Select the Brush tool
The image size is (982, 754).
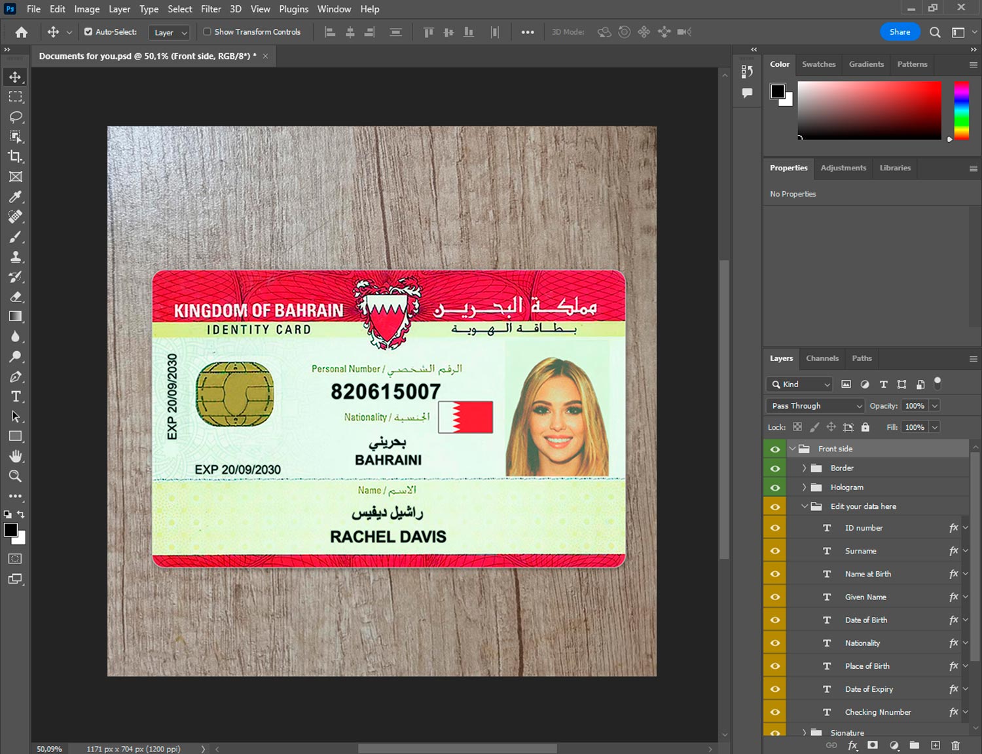click(16, 236)
